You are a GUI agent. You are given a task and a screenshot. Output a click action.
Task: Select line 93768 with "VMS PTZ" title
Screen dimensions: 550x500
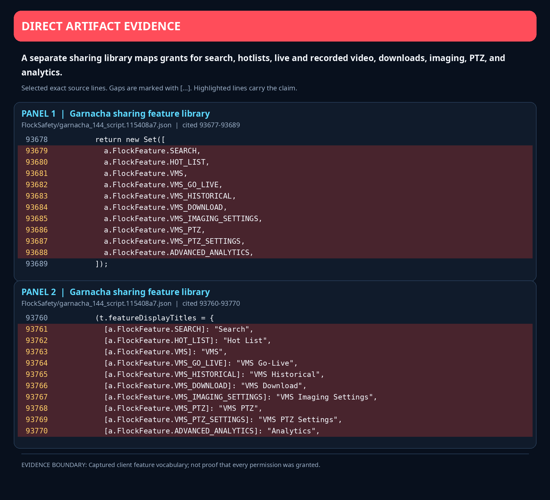click(275, 408)
